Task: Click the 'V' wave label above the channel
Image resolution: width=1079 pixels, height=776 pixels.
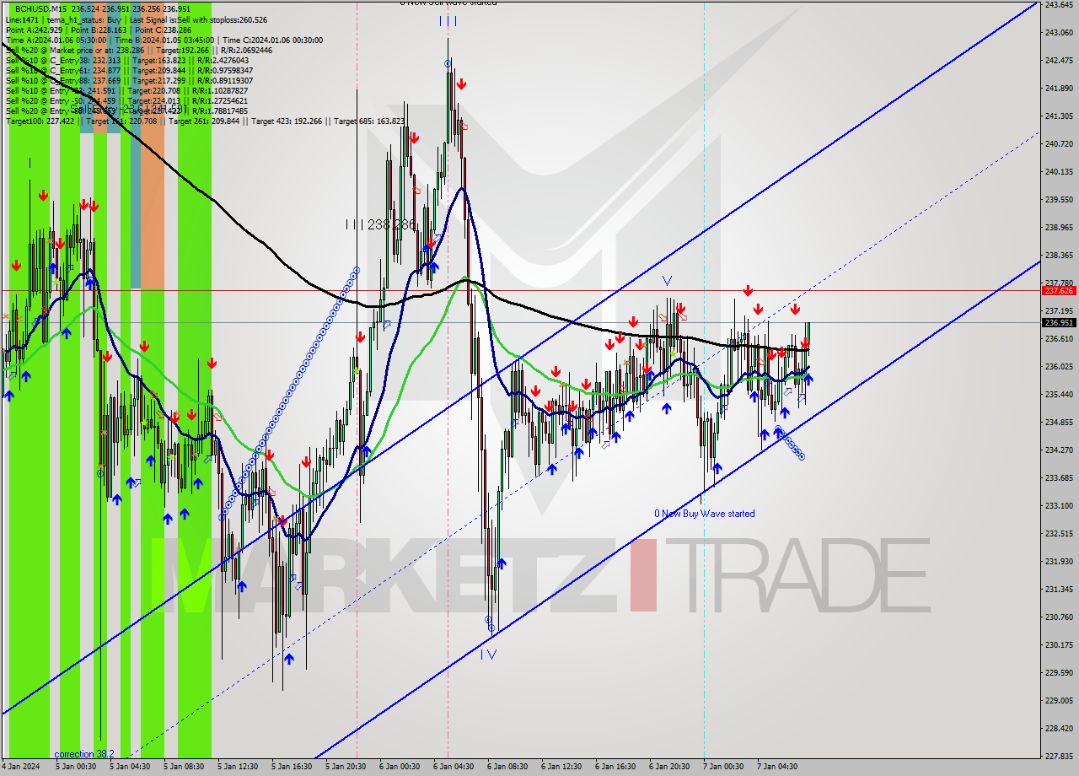Action: pos(667,280)
